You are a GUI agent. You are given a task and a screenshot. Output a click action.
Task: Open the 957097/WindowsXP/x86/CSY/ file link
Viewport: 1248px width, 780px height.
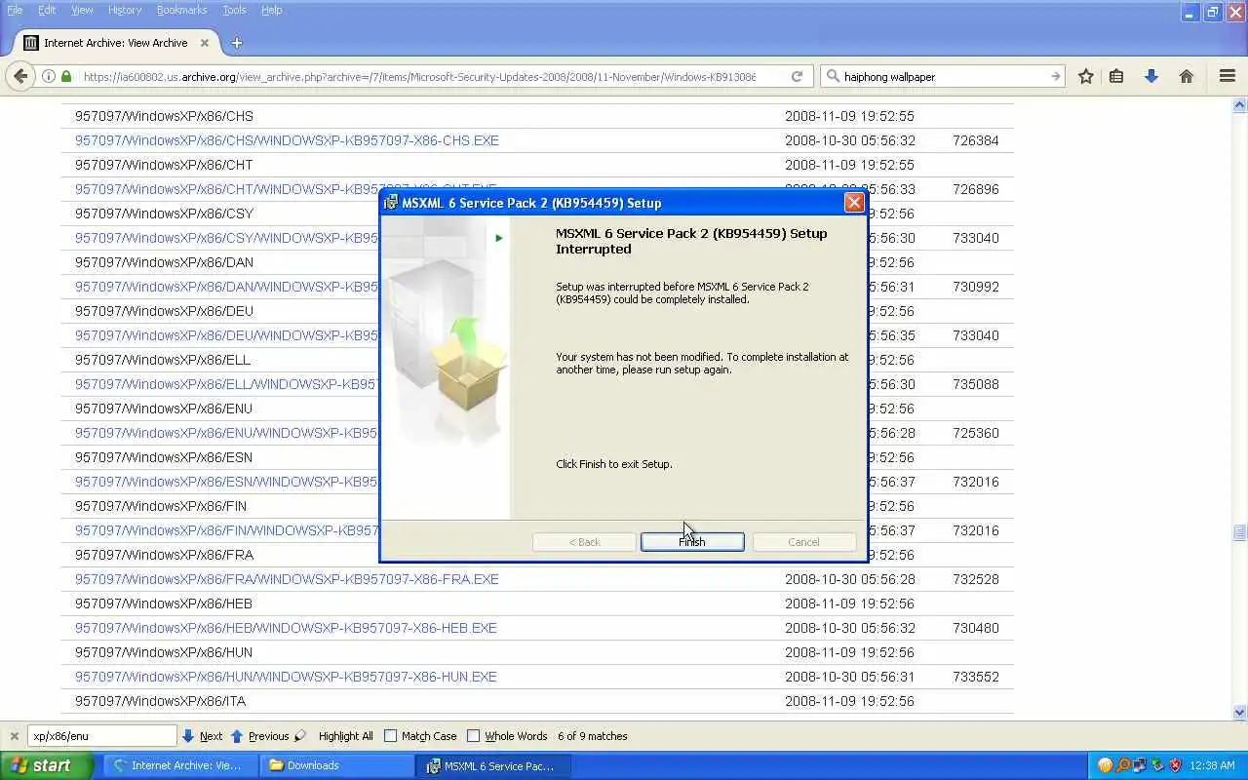click(x=226, y=238)
